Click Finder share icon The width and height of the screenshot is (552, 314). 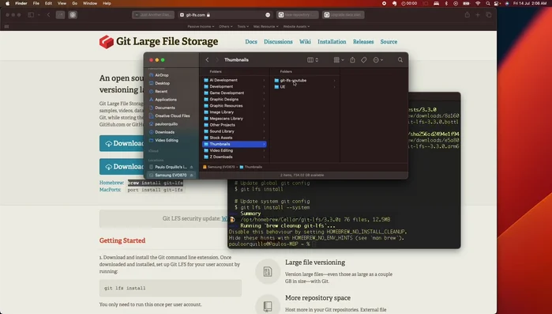pyautogui.click(x=352, y=60)
